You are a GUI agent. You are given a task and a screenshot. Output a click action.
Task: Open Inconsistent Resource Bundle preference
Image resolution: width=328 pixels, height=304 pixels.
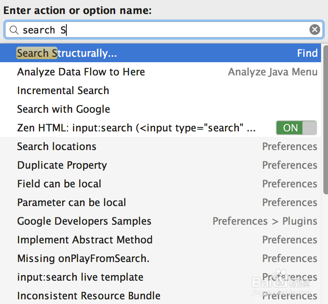pyautogui.click(x=89, y=296)
